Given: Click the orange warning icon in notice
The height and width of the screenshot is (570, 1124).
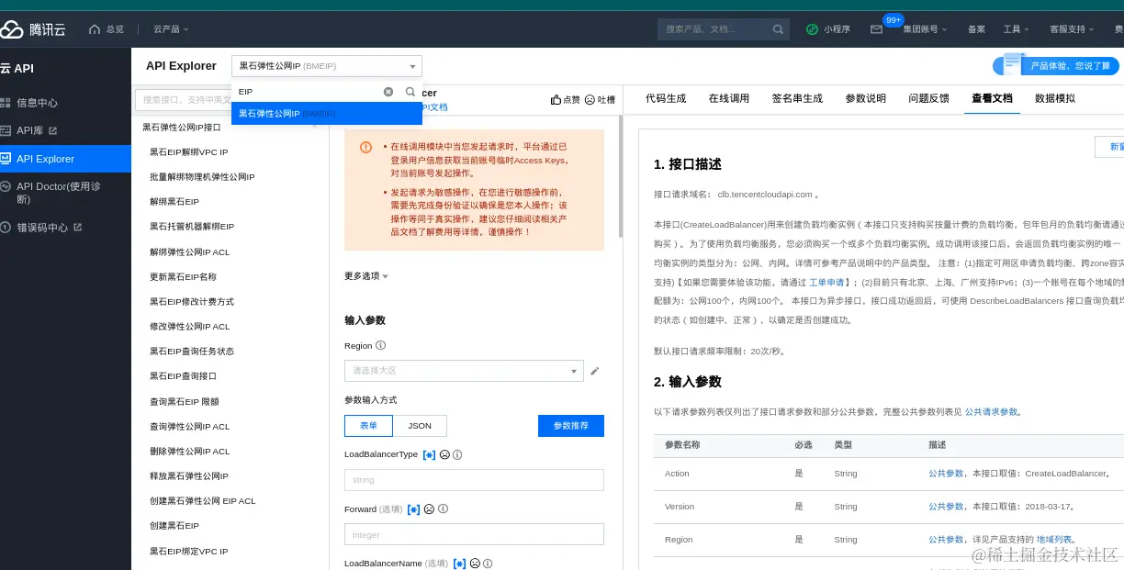Looking at the screenshot, I should tap(365, 147).
